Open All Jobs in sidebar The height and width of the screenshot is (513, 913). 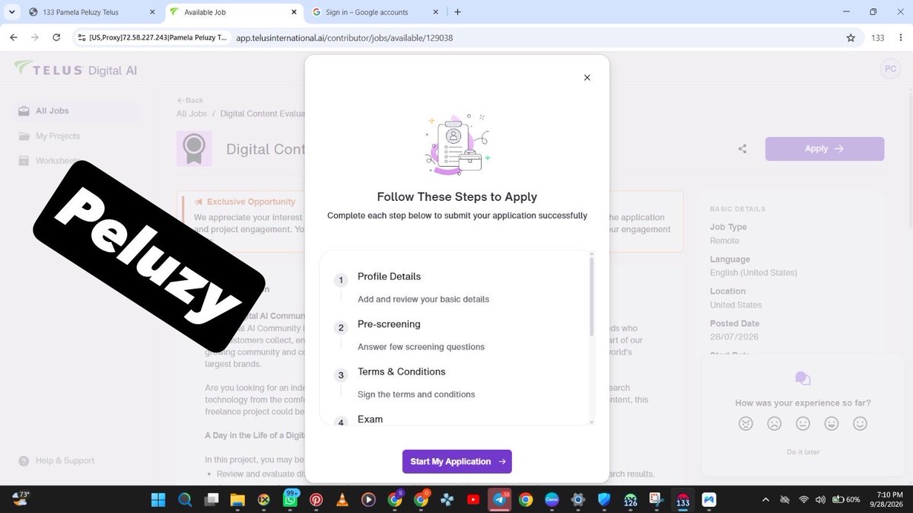point(52,111)
